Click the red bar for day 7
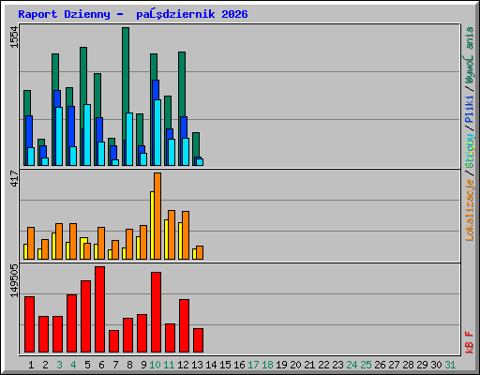Viewport: 480px width, 375px height. [x=113, y=341]
